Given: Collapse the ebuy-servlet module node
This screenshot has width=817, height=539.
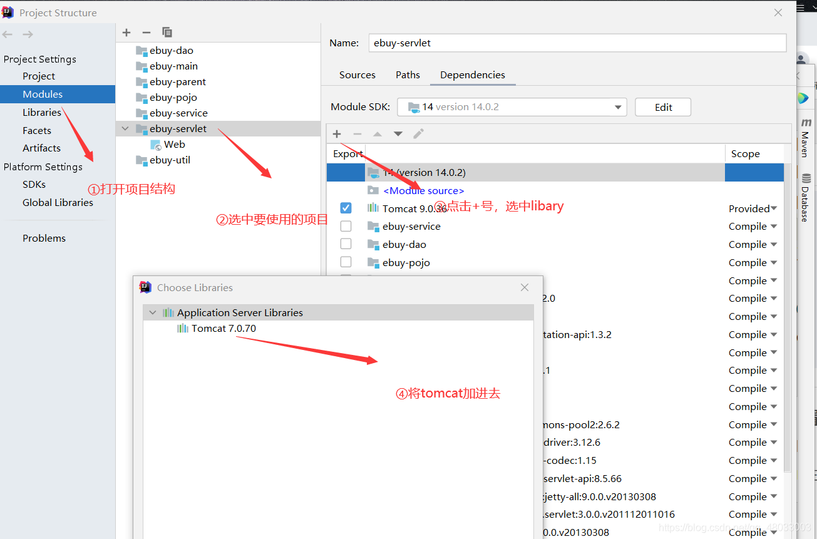Looking at the screenshot, I should click(125, 129).
